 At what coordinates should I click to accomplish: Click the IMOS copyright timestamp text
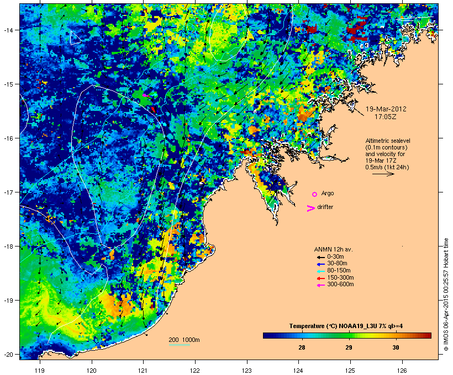coord(446,294)
